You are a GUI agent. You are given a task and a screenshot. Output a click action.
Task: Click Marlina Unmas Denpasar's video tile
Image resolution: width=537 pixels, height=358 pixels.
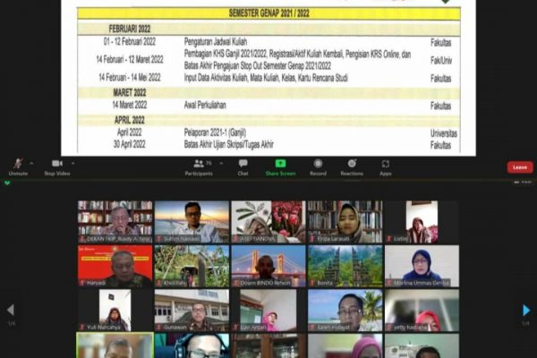pos(421,266)
